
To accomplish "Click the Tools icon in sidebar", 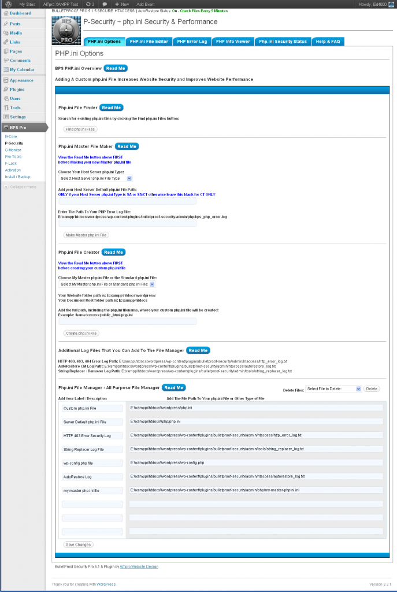I will click(6, 108).
